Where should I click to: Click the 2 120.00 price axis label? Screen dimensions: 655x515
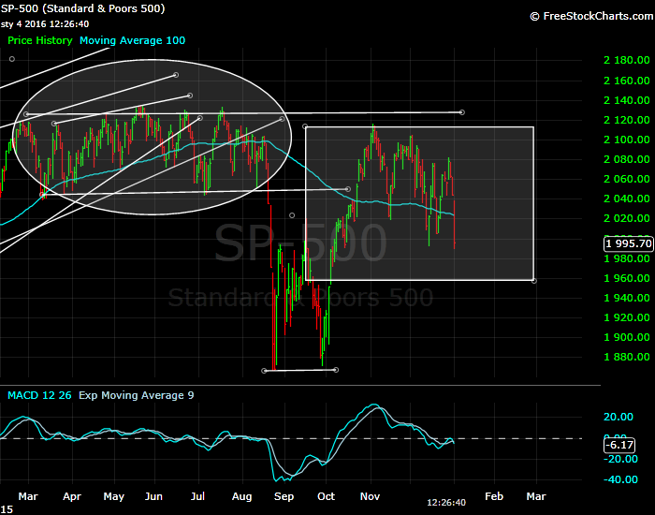[x=627, y=120]
